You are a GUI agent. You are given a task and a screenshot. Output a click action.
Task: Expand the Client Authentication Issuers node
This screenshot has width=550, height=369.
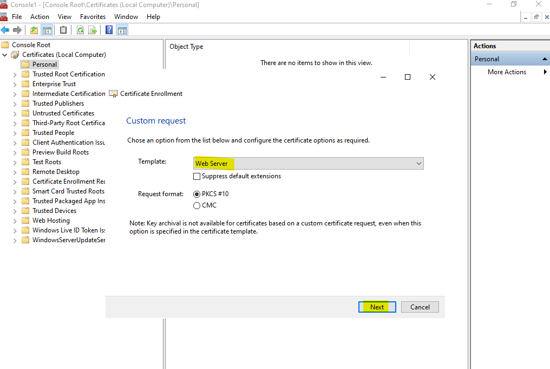coord(15,143)
